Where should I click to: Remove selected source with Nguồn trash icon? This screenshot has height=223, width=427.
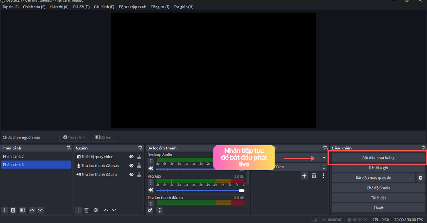click(87, 210)
